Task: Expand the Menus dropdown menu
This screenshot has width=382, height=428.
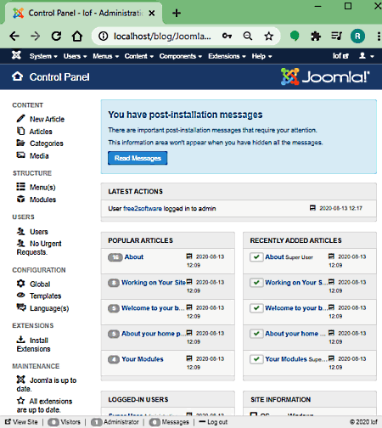Action: 106,56
